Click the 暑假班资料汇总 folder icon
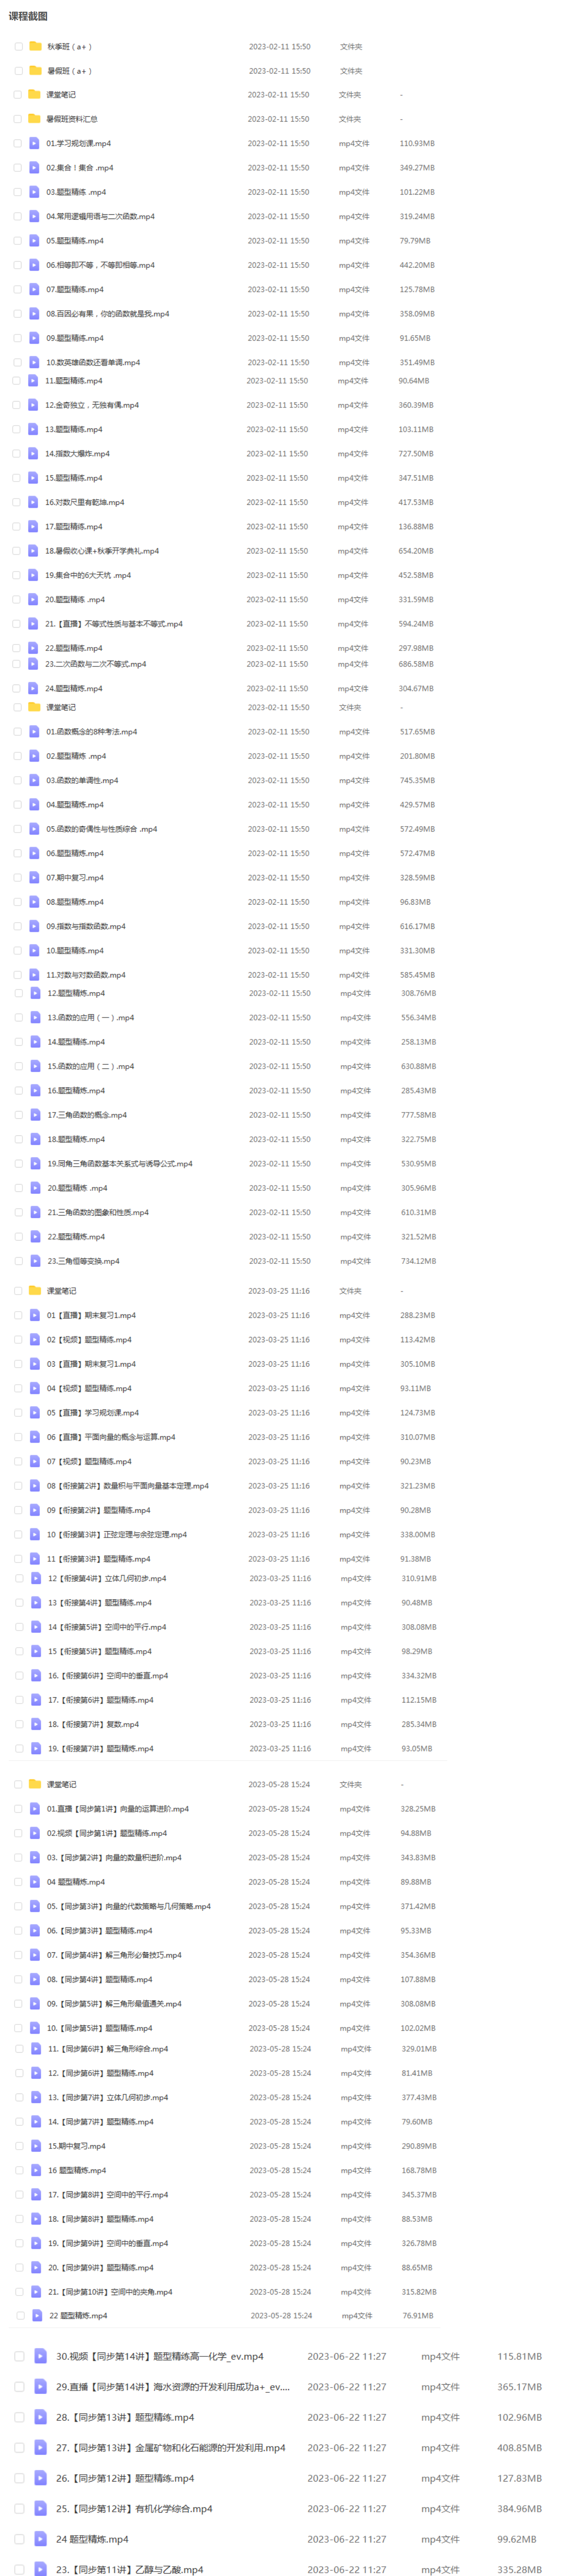The height and width of the screenshot is (2576, 566). pyautogui.click(x=35, y=119)
